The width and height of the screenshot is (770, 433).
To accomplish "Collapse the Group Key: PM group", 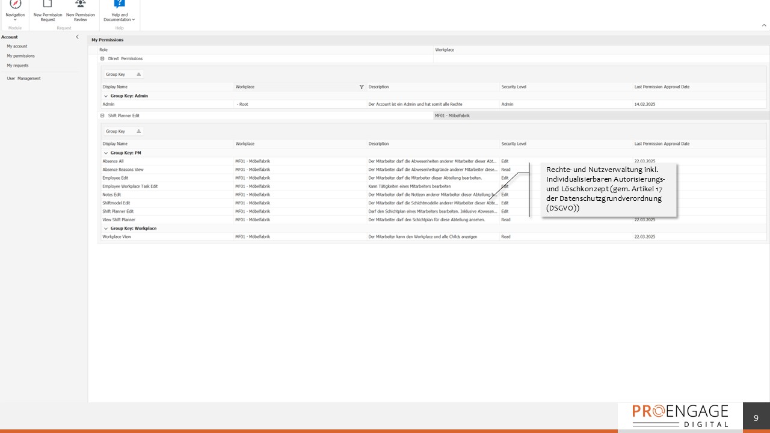I will pyautogui.click(x=106, y=153).
